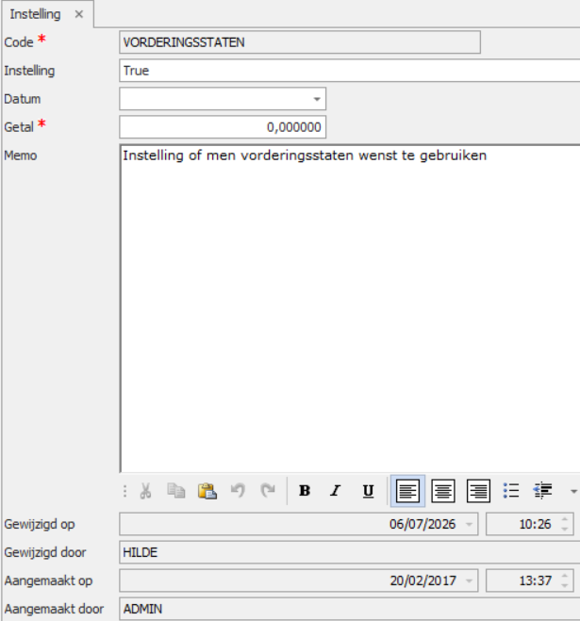Image resolution: width=580 pixels, height=621 pixels.
Task: Click the Gewijzigd op label
Action: click(x=40, y=524)
